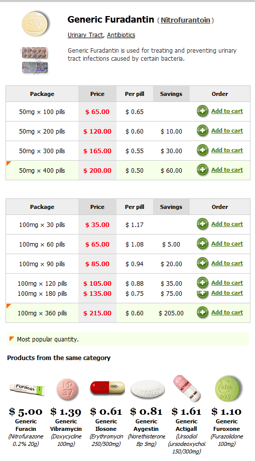Click green plus icon for 100mg × 90 pills
Image resolution: width=255 pixels, height=461 pixels.
point(202,263)
